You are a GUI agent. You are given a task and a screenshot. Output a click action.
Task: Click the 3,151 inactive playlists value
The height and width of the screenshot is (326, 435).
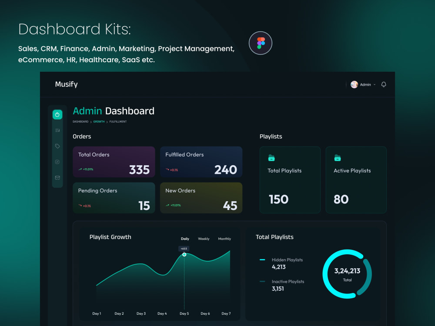click(278, 289)
